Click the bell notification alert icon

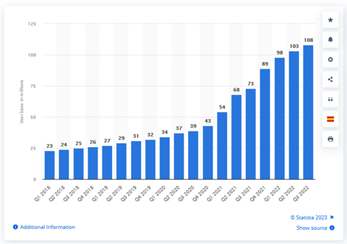[330, 39]
